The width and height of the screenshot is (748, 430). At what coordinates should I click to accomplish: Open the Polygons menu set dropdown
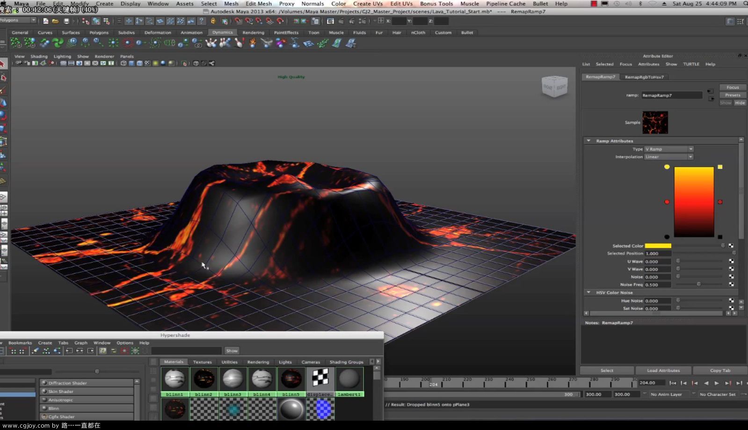[18, 21]
